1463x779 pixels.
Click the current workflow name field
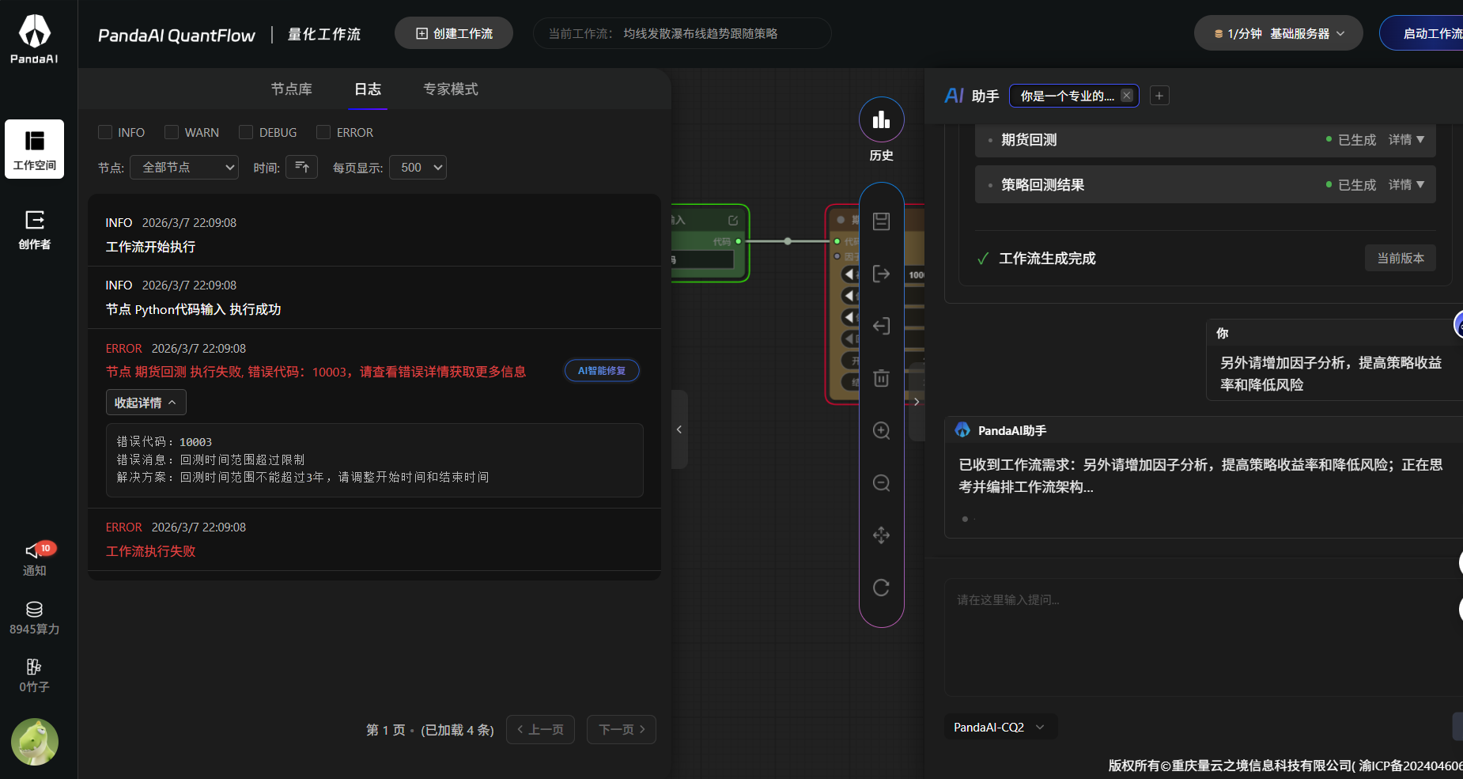tap(682, 33)
